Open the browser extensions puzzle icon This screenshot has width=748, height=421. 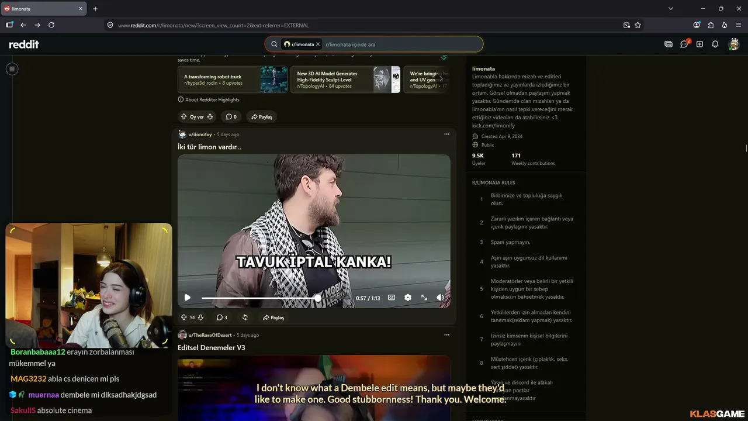pos(711,25)
